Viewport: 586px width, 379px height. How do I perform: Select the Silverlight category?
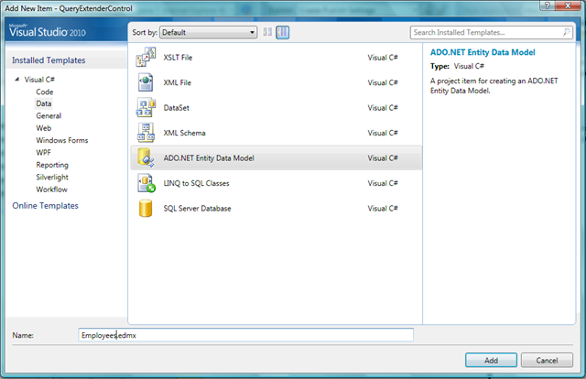(52, 178)
